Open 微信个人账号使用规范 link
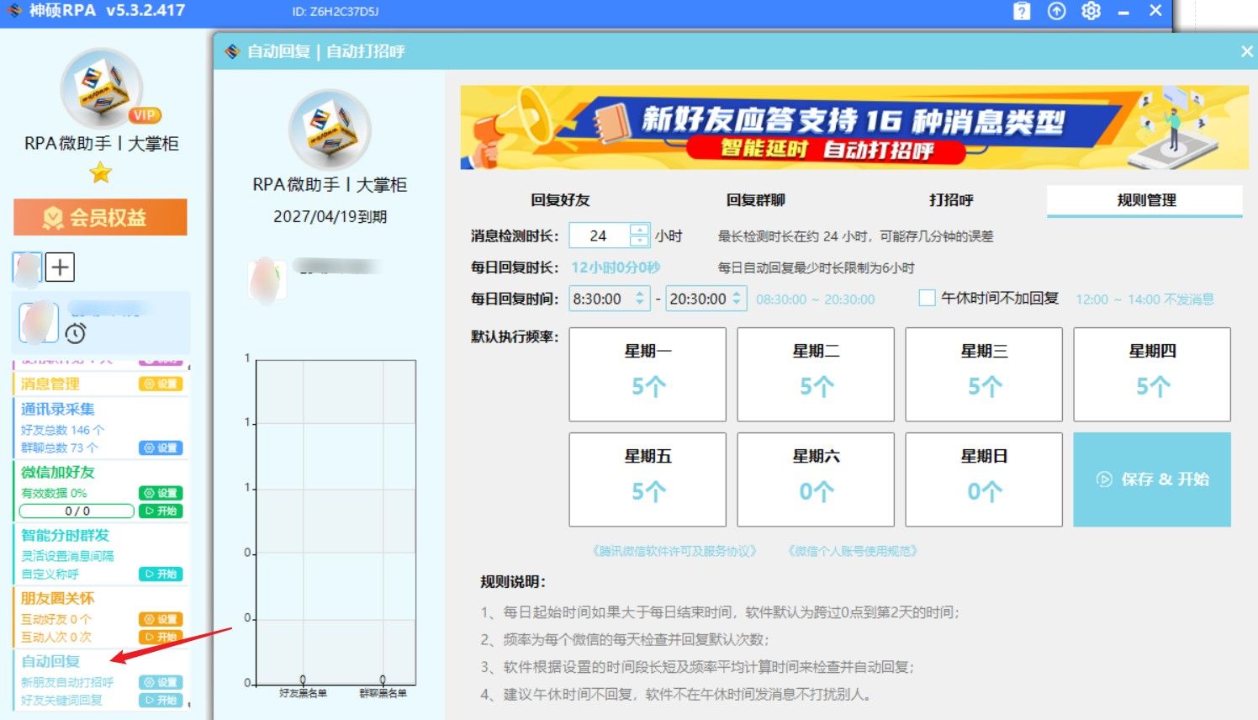Viewport: 1258px width, 720px height. coord(852,552)
